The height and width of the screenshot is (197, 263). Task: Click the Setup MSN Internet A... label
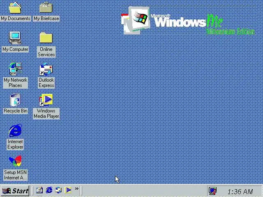point(15,175)
